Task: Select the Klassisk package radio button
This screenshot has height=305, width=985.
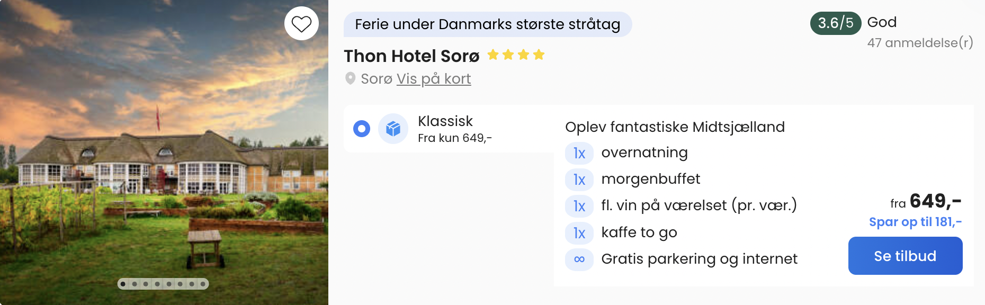Action: (362, 129)
